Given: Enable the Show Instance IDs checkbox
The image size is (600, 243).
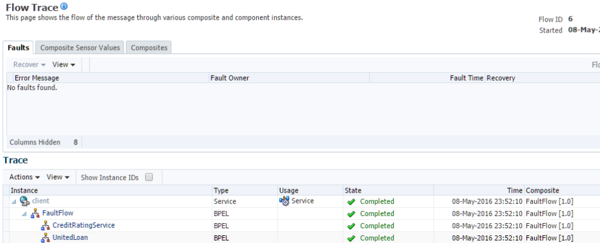Looking at the screenshot, I should (149, 177).
